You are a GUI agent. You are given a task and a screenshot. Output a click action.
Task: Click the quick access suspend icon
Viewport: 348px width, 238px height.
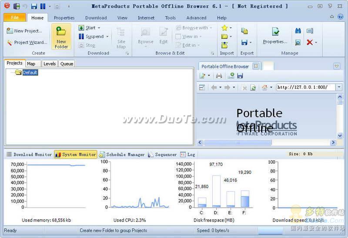click(x=43, y=6)
